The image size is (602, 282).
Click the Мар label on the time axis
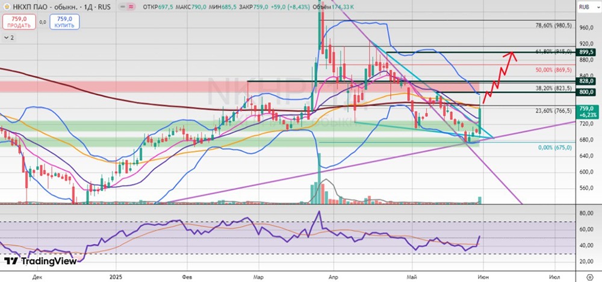pyautogui.click(x=259, y=277)
